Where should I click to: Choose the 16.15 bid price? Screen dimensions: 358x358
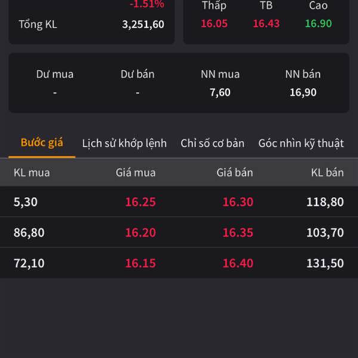click(x=141, y=263)
